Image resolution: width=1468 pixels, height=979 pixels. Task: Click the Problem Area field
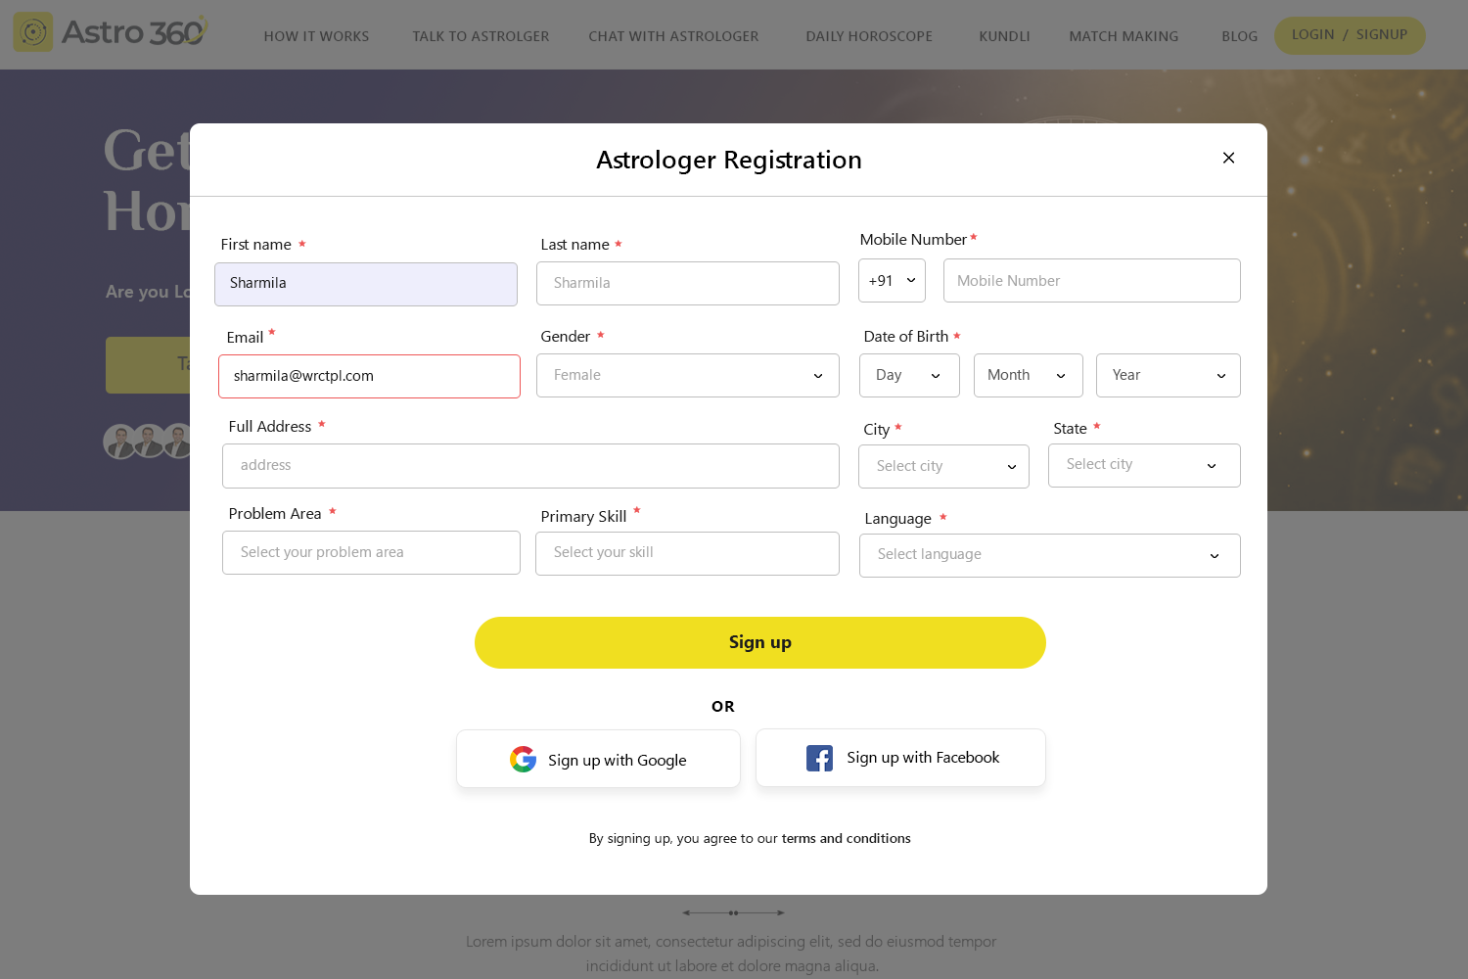click(371, 552)
